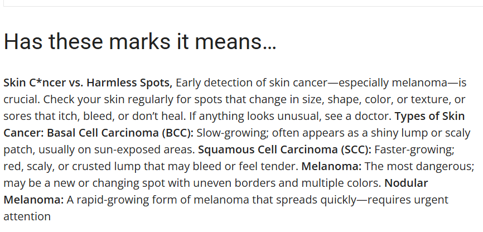Select bold "Squamous Cell Carcinoma (SCC):" label

[x=284, y=150]
